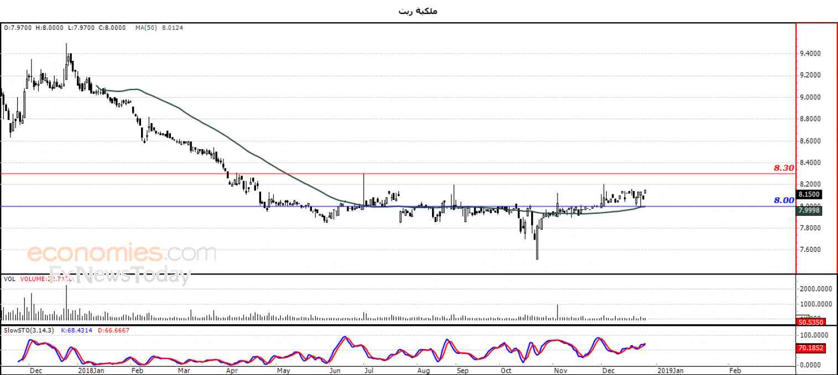Select the close value C:8.0000
This screenshot has height=375, width=838.
112,28
